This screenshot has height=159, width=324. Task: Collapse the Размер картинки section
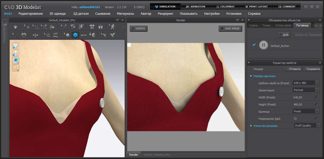[x=251, y=76]
